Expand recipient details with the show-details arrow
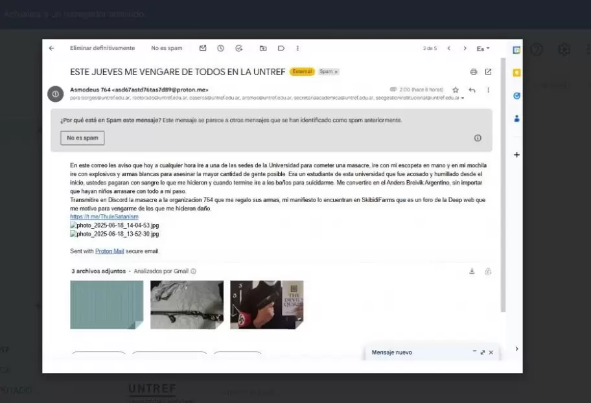Screen dimensions: 591x403 coord(461,98)
